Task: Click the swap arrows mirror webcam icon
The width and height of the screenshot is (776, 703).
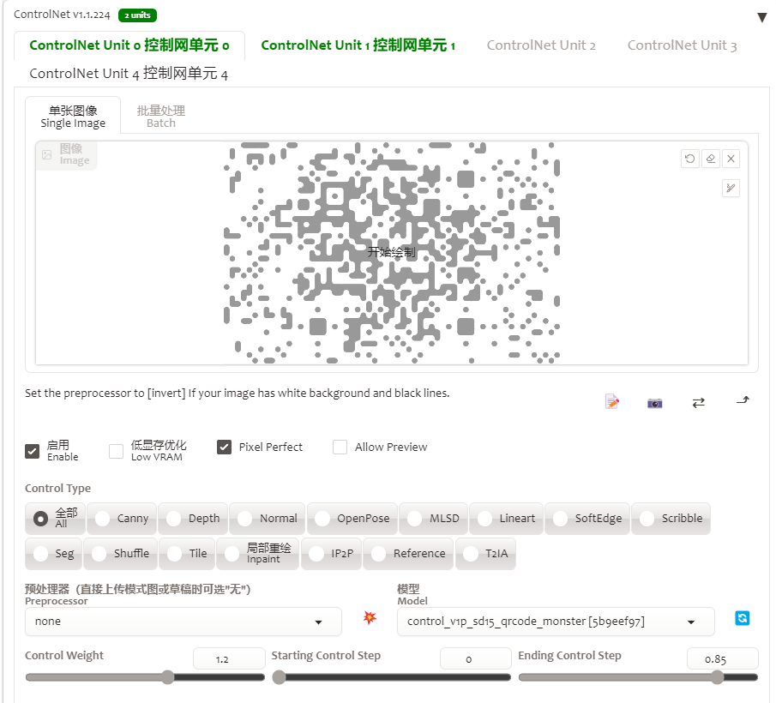Action: click(698, 403)
